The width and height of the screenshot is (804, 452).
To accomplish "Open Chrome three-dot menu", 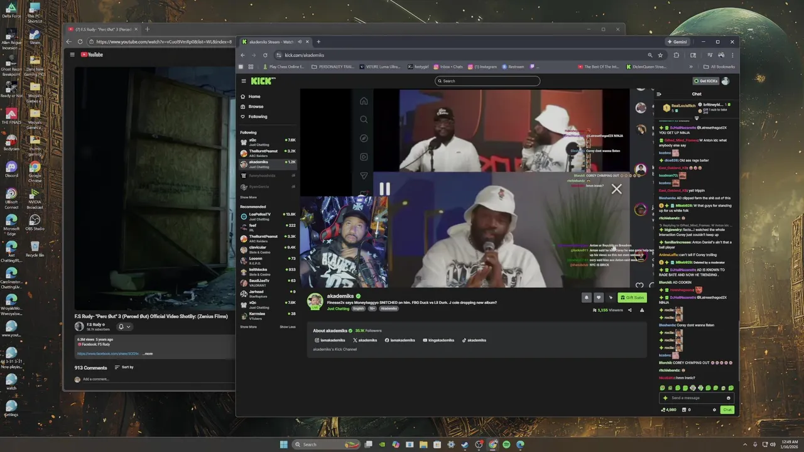I will [732, 55].
